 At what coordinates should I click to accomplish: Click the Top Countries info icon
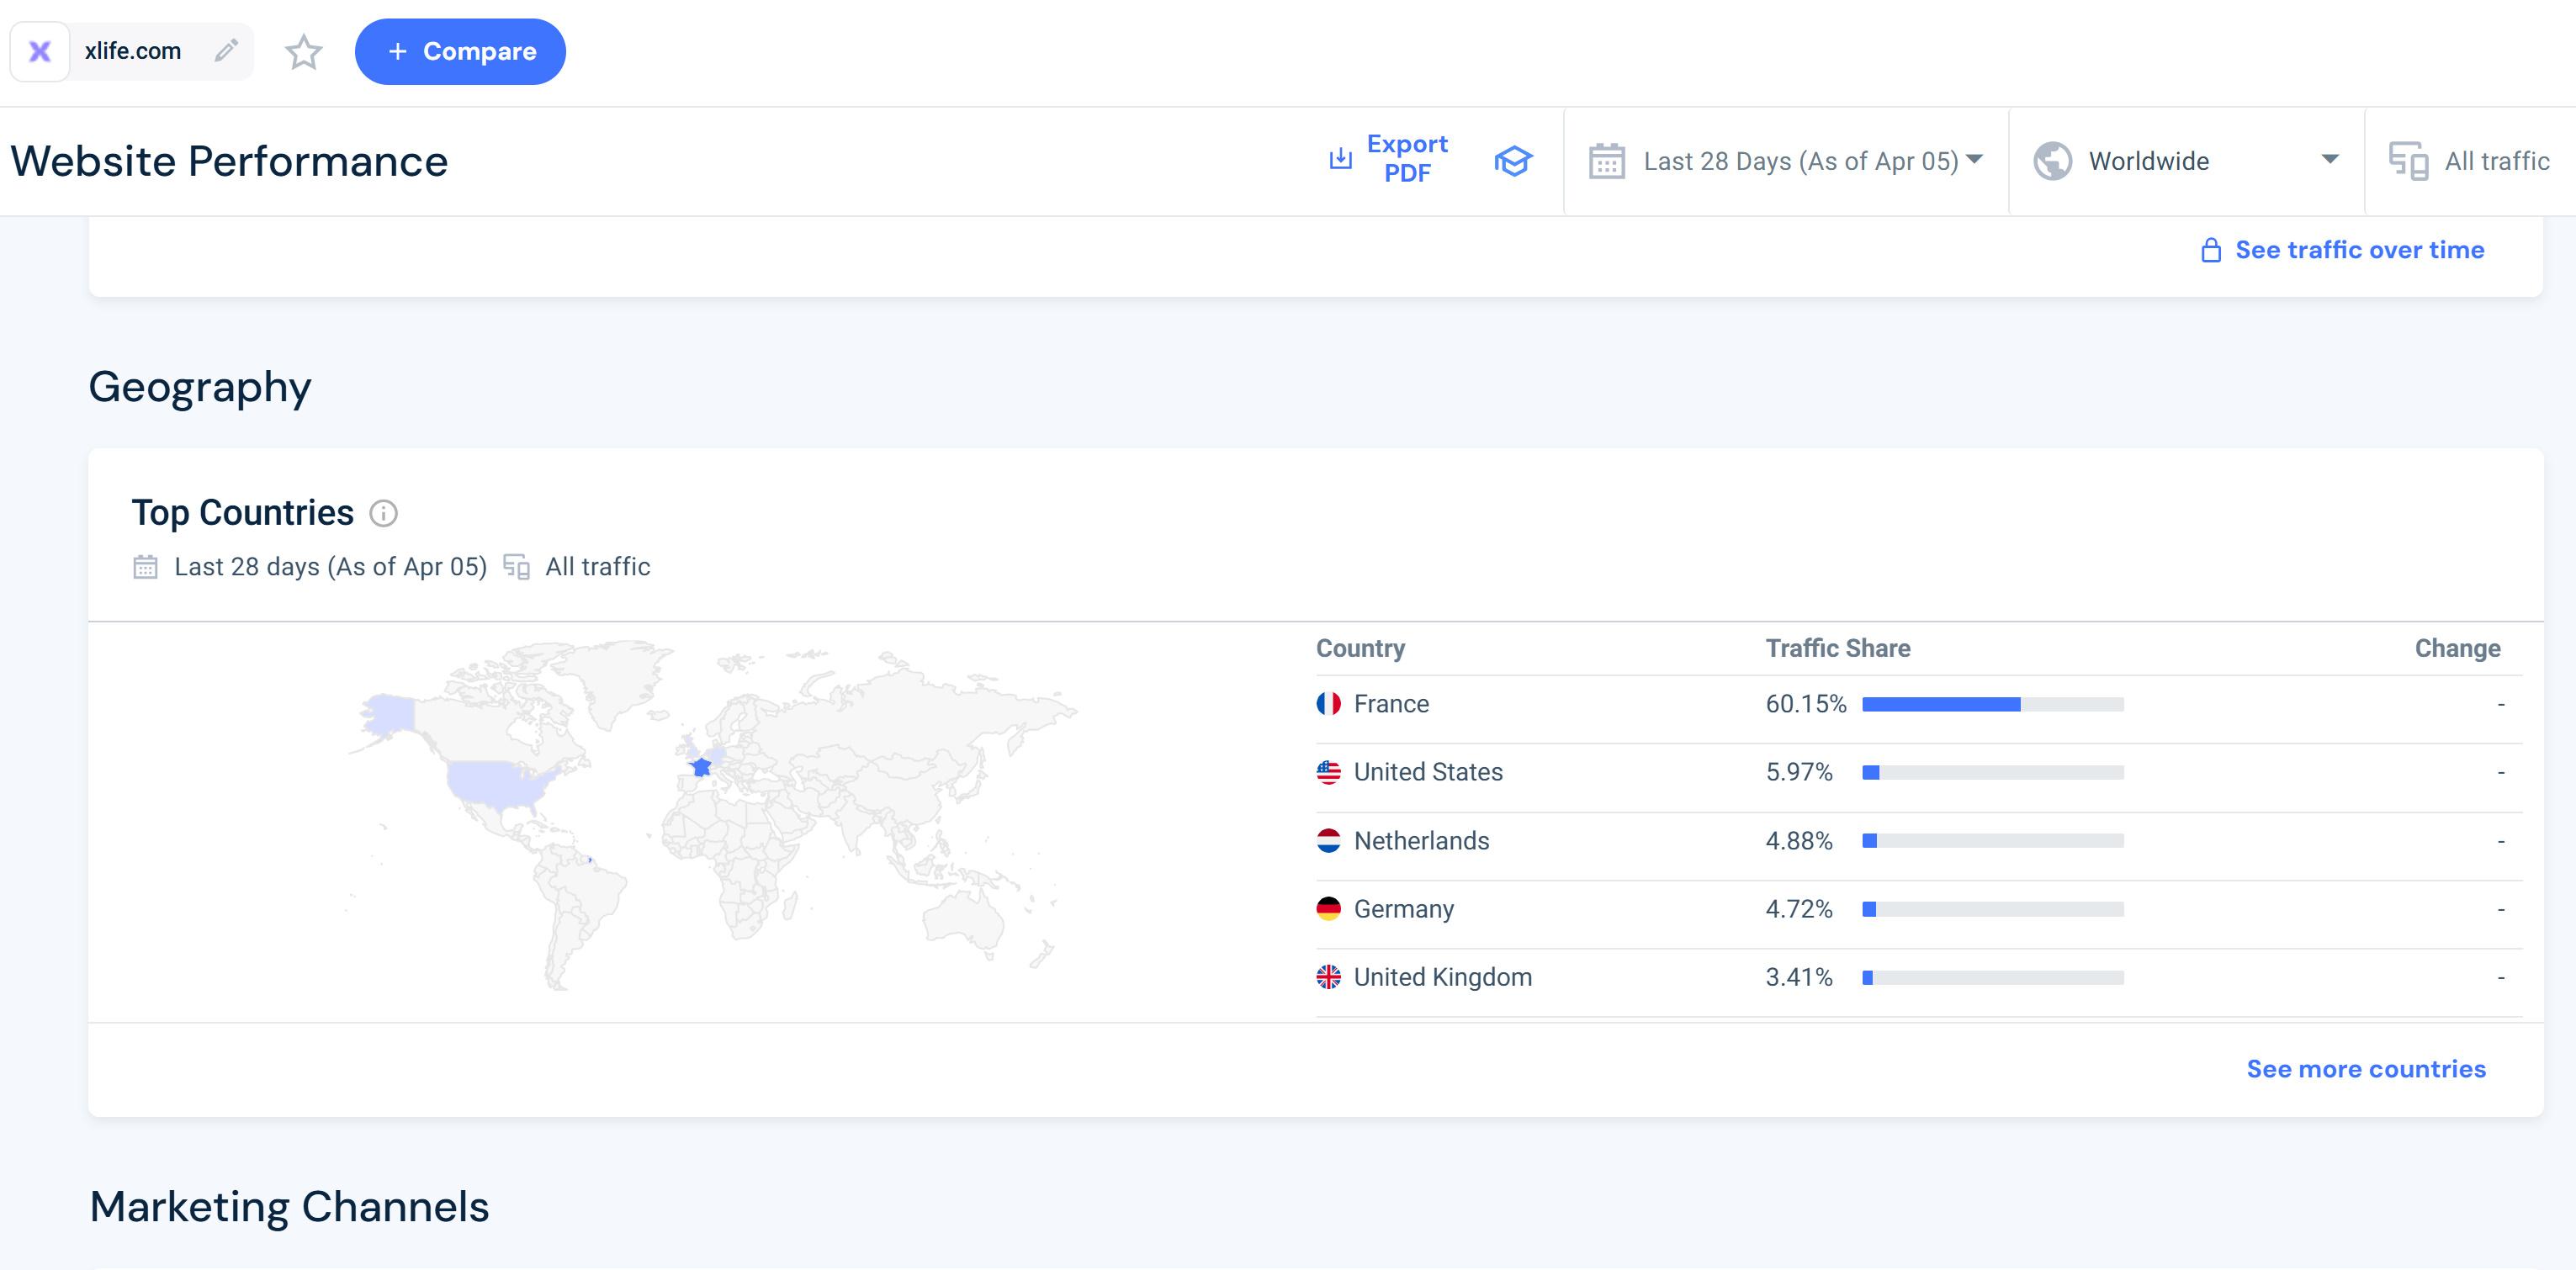click(383, 513)
